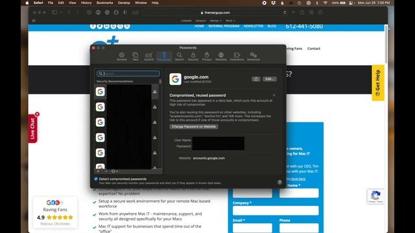Click the website LinkedIn social icon
The height and width of the screenshot is (233, 415).
pyautogui.click(x=106, y=26)
